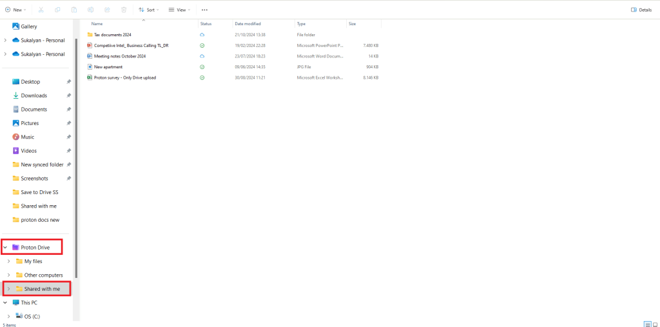This screenshot has width=660, height=327.
Task: Click the Cut scissors icon
Action: (41, 10)
